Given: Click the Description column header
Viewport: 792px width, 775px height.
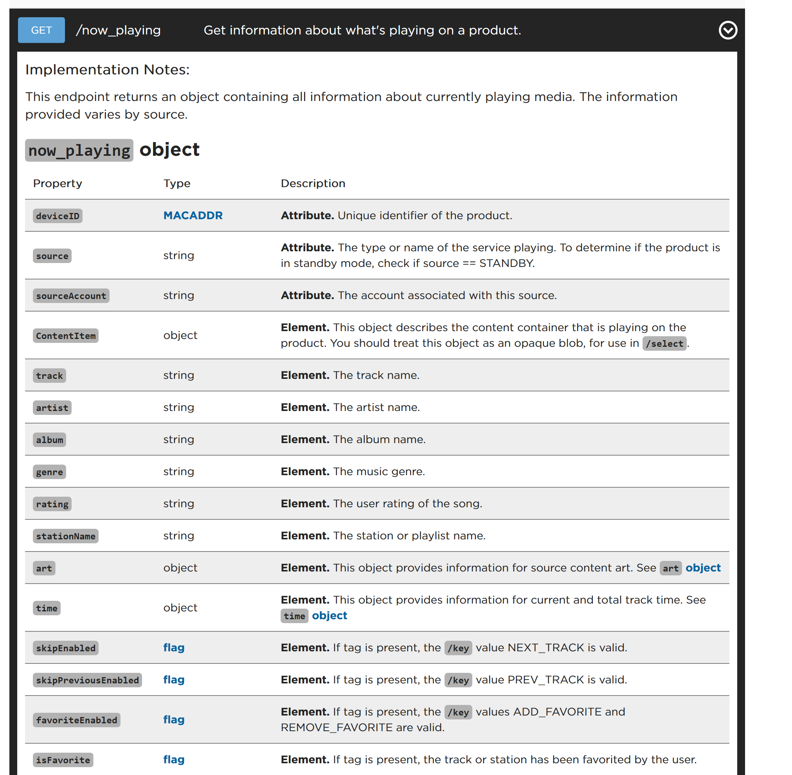Looking at the screenshot, I should click(313, 183).
